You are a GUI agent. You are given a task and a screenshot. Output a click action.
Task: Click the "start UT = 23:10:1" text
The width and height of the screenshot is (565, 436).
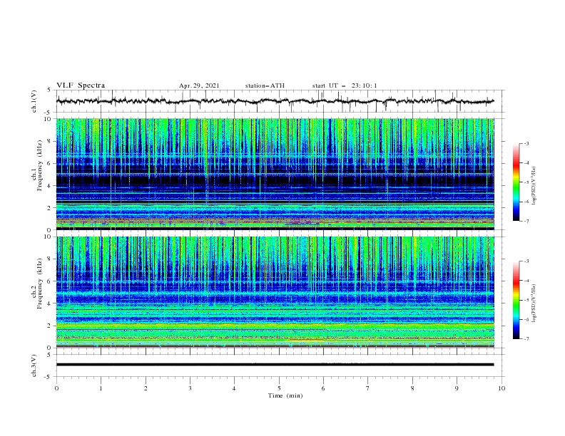pyautogui.click(x=345, y=85)
